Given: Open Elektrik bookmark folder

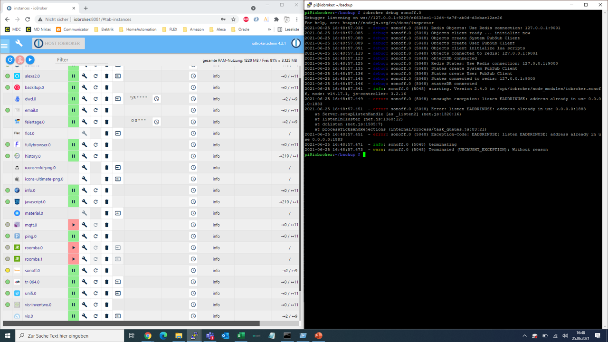Looking at the screenshot, I should [104, 29].
